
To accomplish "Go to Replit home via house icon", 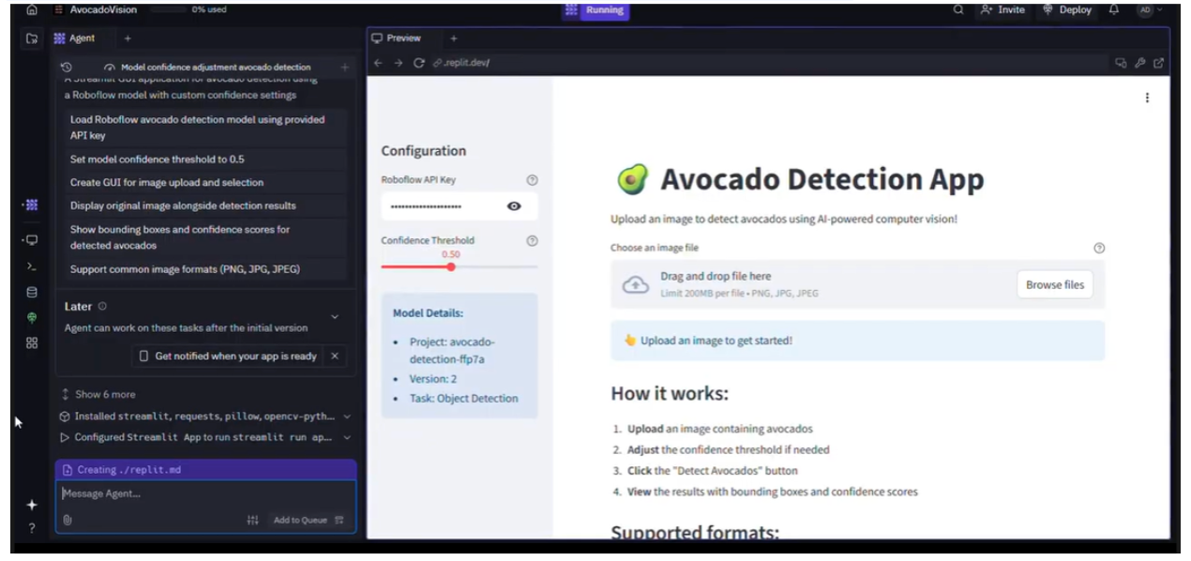I will coord(32,9).
